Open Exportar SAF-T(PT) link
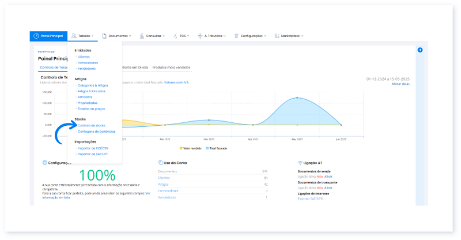 (x=311, y=198)
